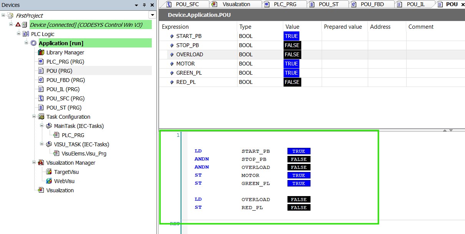Click the POU_FBD (PRG) tree icon
465x234 pixels.
(x=41, y=80)
